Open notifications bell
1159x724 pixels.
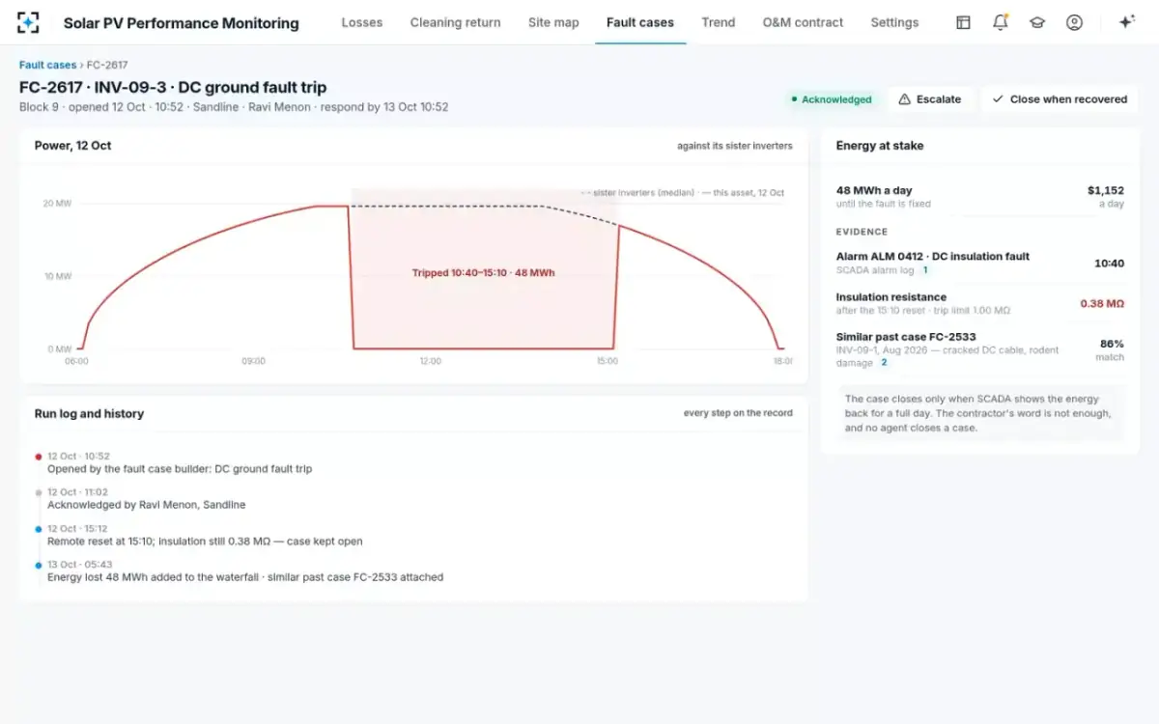tap(1001, 22)
